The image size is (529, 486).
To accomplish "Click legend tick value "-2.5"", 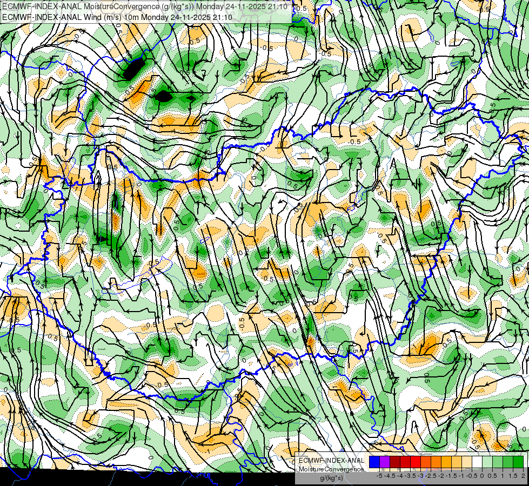I will 431,476.
